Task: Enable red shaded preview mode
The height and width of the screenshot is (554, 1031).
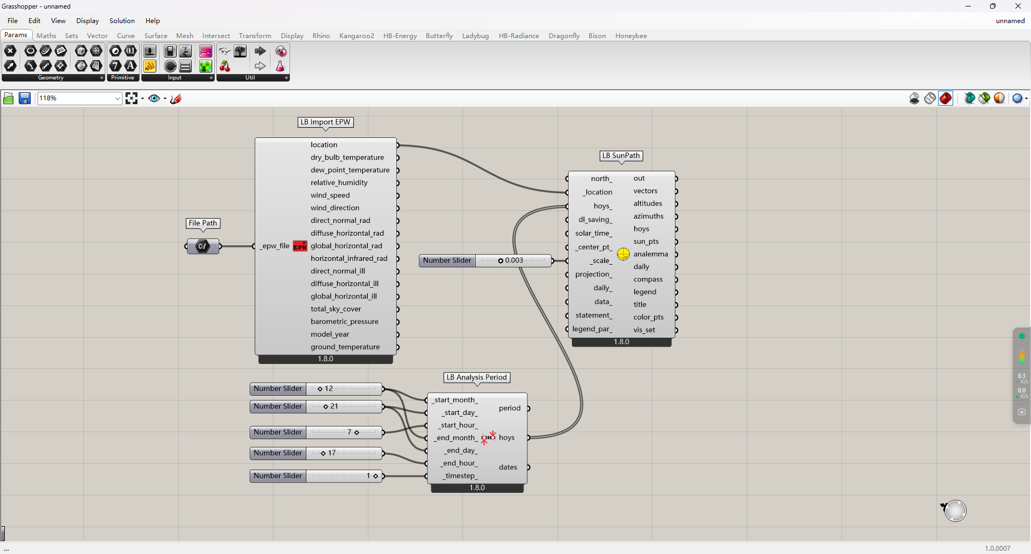Action: pos(946,98)
